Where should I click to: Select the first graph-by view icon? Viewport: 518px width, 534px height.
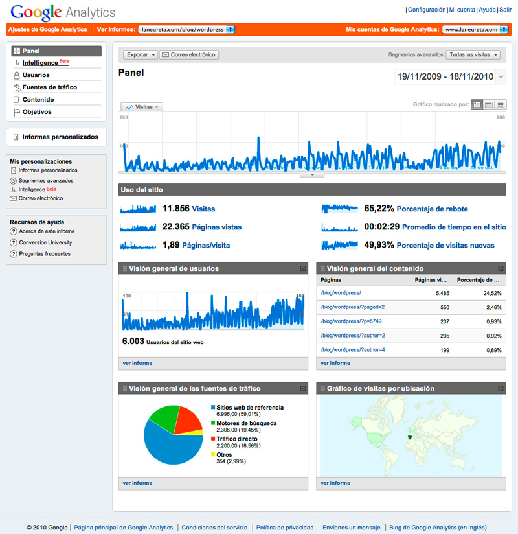477,104
